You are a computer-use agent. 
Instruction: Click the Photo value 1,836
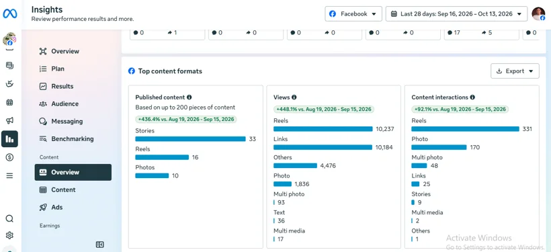pos(302,184)
